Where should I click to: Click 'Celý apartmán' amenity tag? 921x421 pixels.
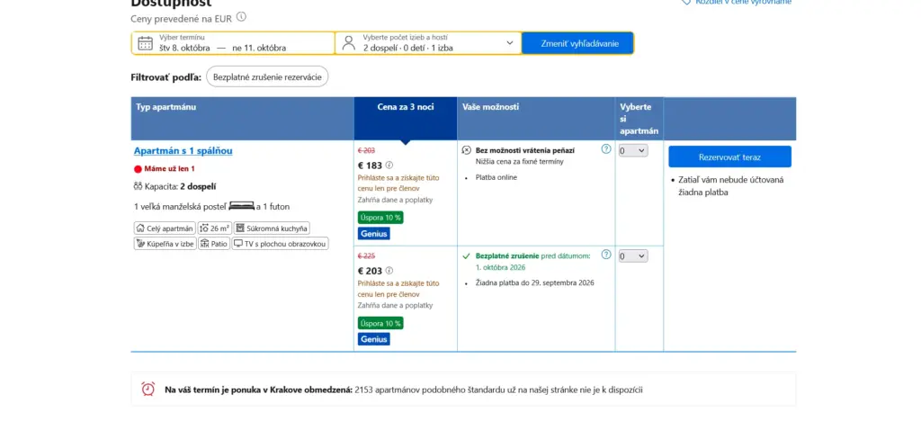pyautogui.click(x=165, y=228)
